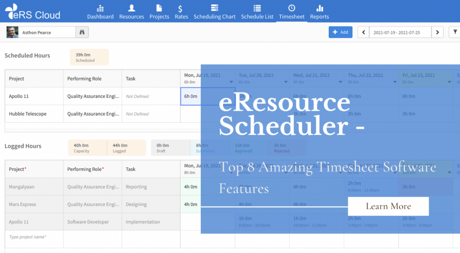Select the Mangalyaan logged project row
This screenshot has height=253, width=460.
pyautogui.click(x=34, y=186)
